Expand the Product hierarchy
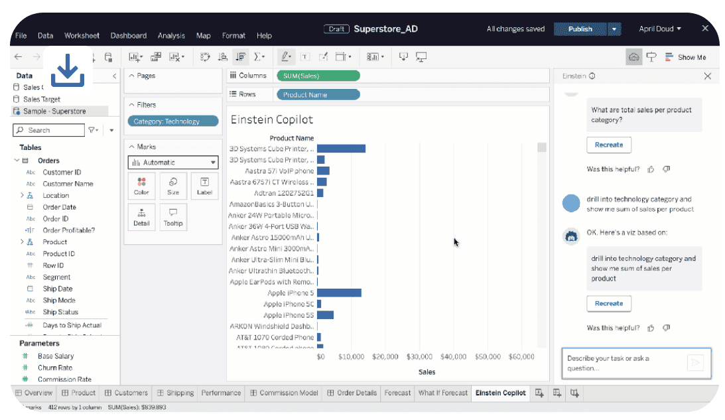Screen dimensions: 725x420 pos(22,242)
